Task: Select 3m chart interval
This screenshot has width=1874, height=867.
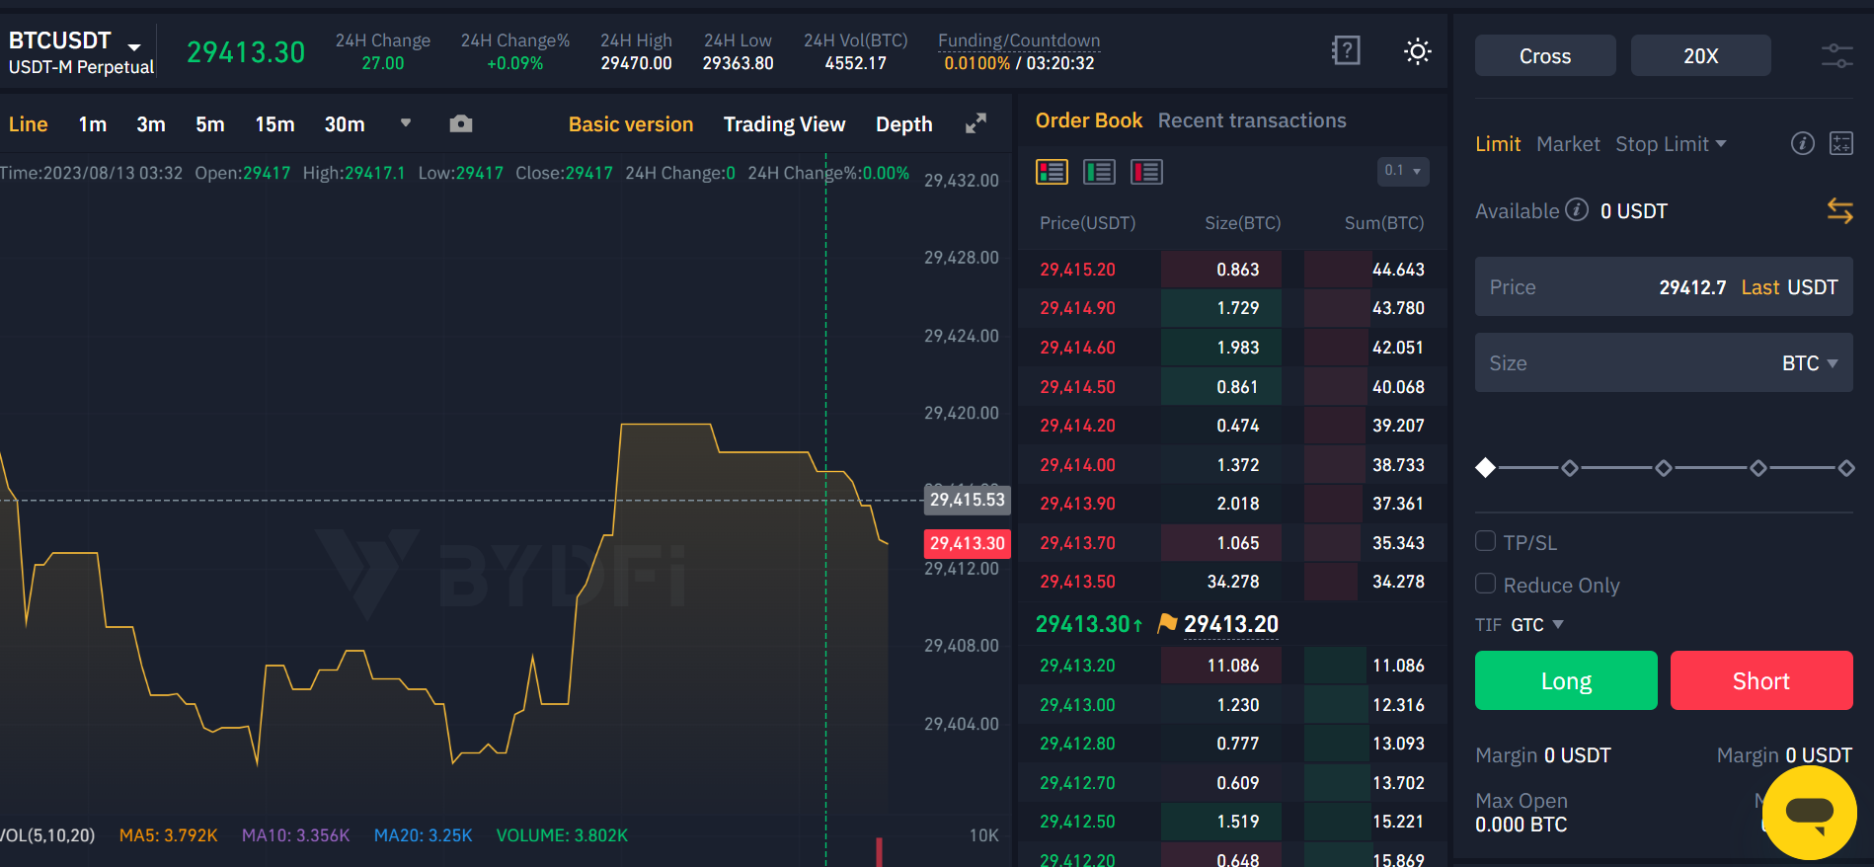Action: (151, 124)
